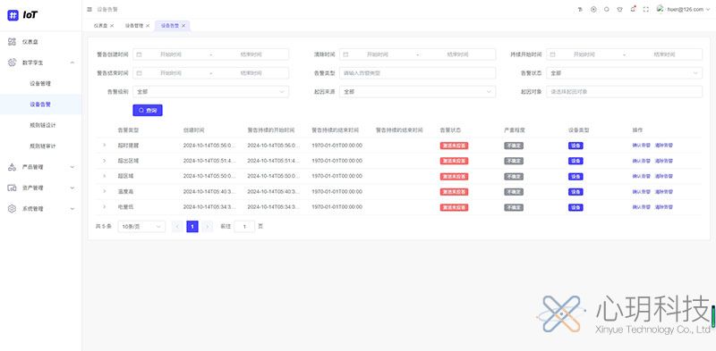Expand the 资产管理 menu chevron
Screen dimensions: 716x351
point(72,188)
